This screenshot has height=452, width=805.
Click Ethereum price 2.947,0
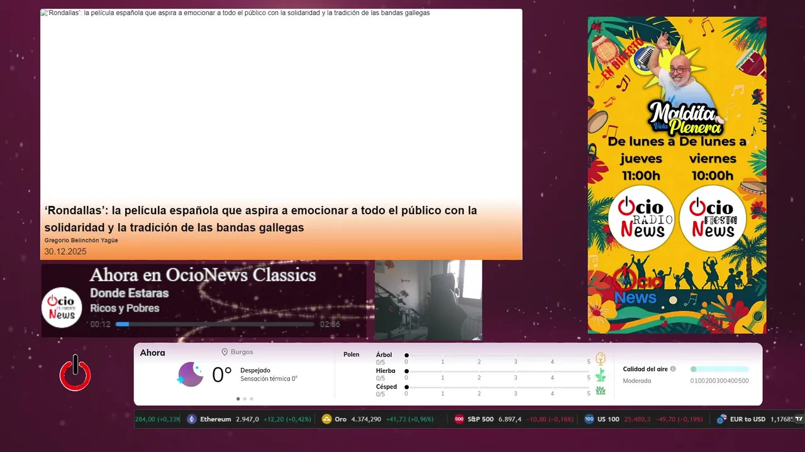247,419
